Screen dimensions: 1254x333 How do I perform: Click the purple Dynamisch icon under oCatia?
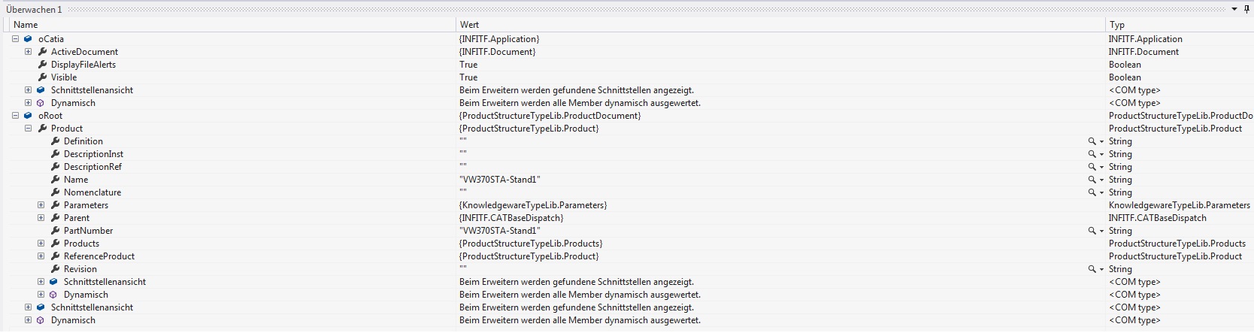[x=41, y=103]
